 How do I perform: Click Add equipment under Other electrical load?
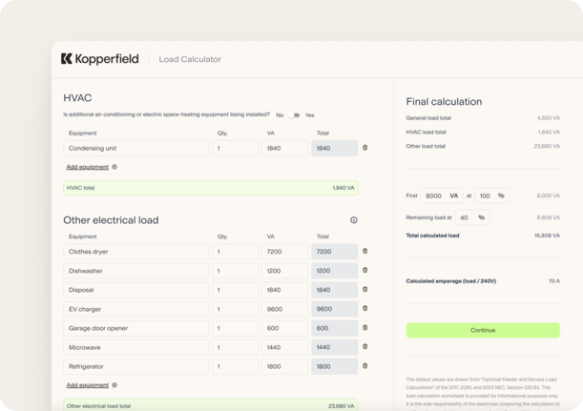point(87,385)
